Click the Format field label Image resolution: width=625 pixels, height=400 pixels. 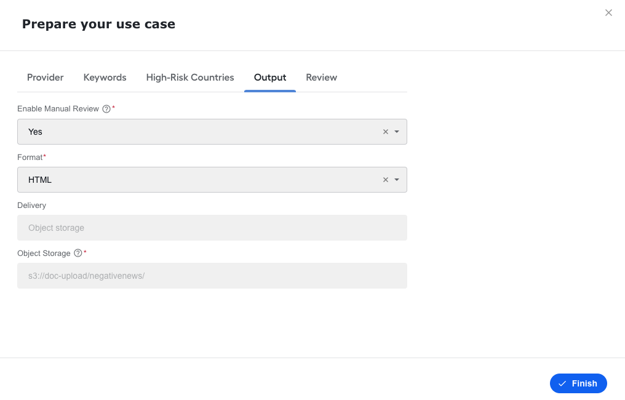point(30,158)
